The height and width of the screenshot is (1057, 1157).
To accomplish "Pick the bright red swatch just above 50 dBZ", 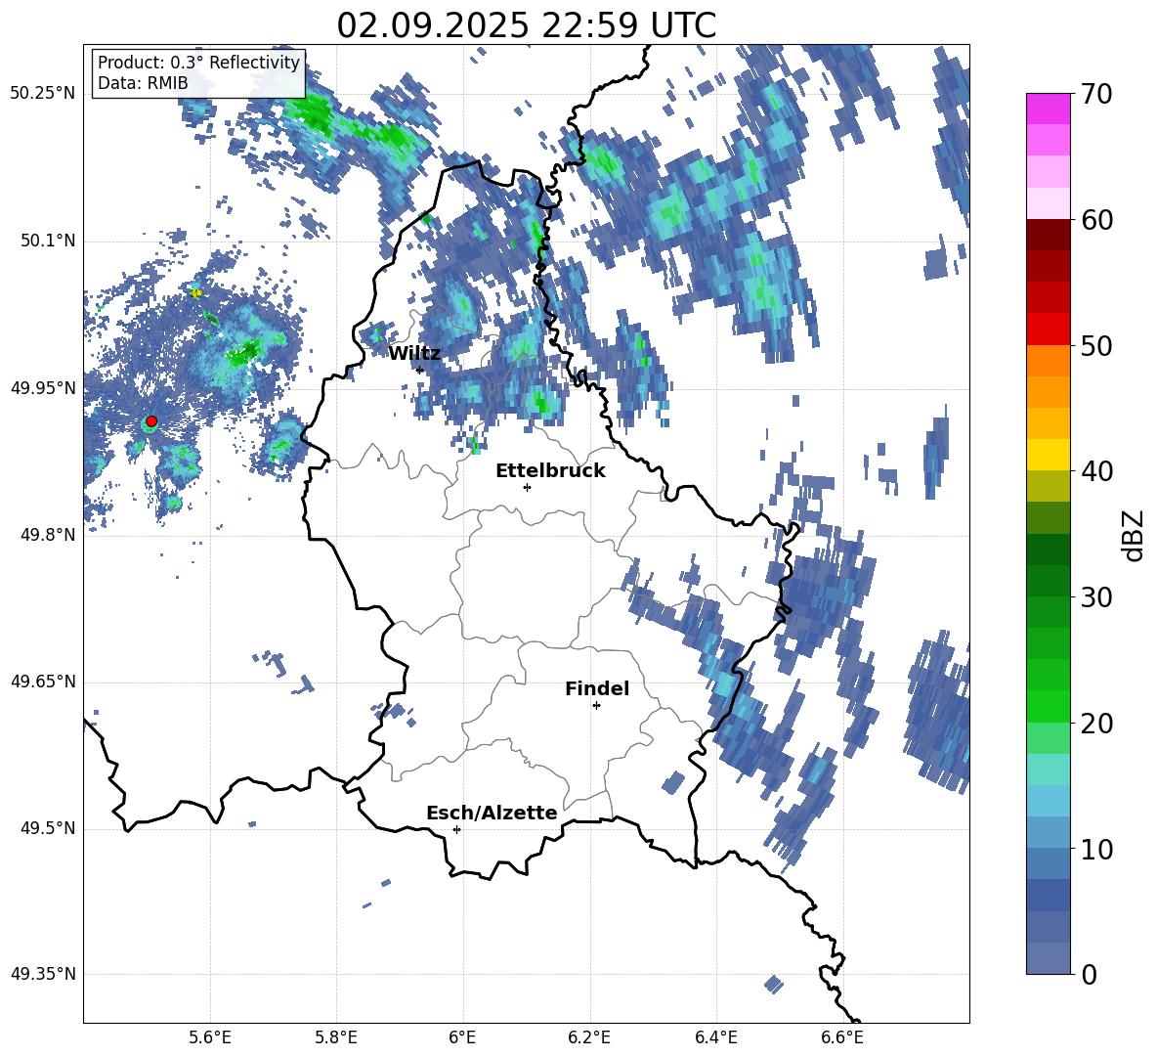I will pyautogui.click(x=1048, y=330).
